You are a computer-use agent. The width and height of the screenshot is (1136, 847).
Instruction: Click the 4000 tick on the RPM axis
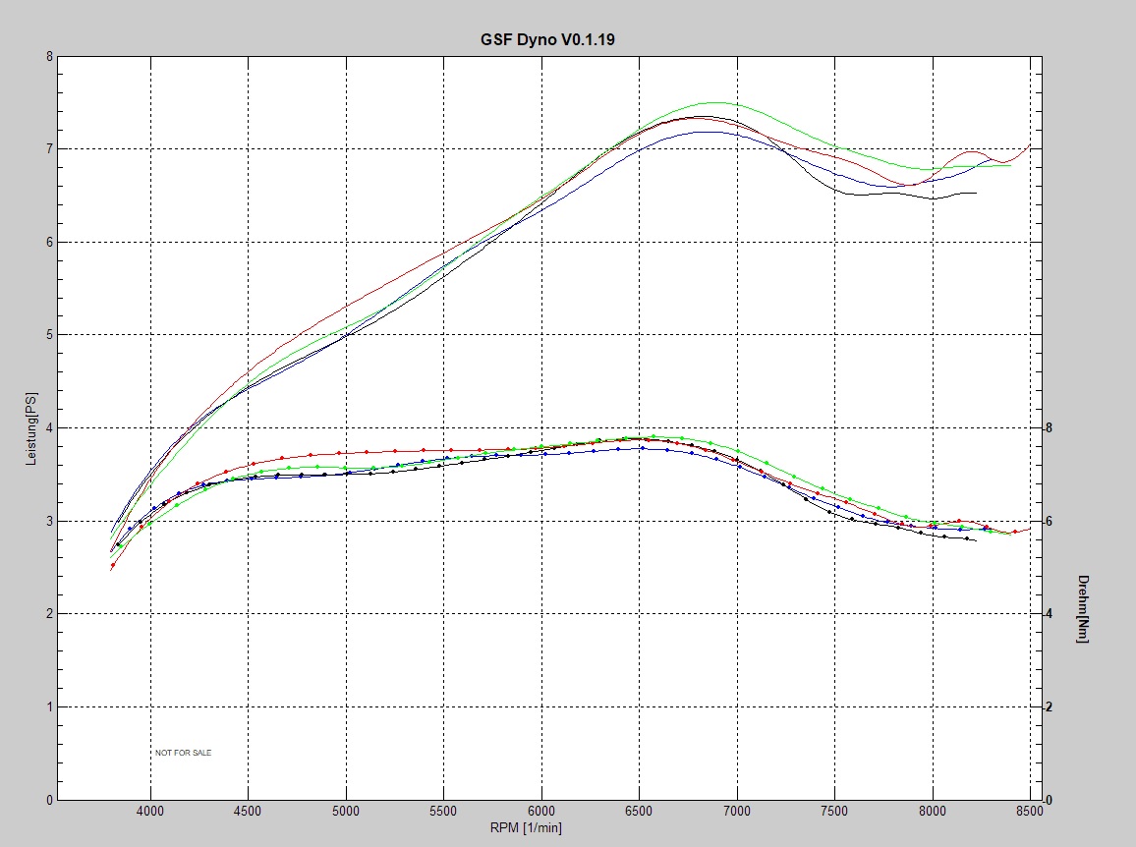(150, 811)
